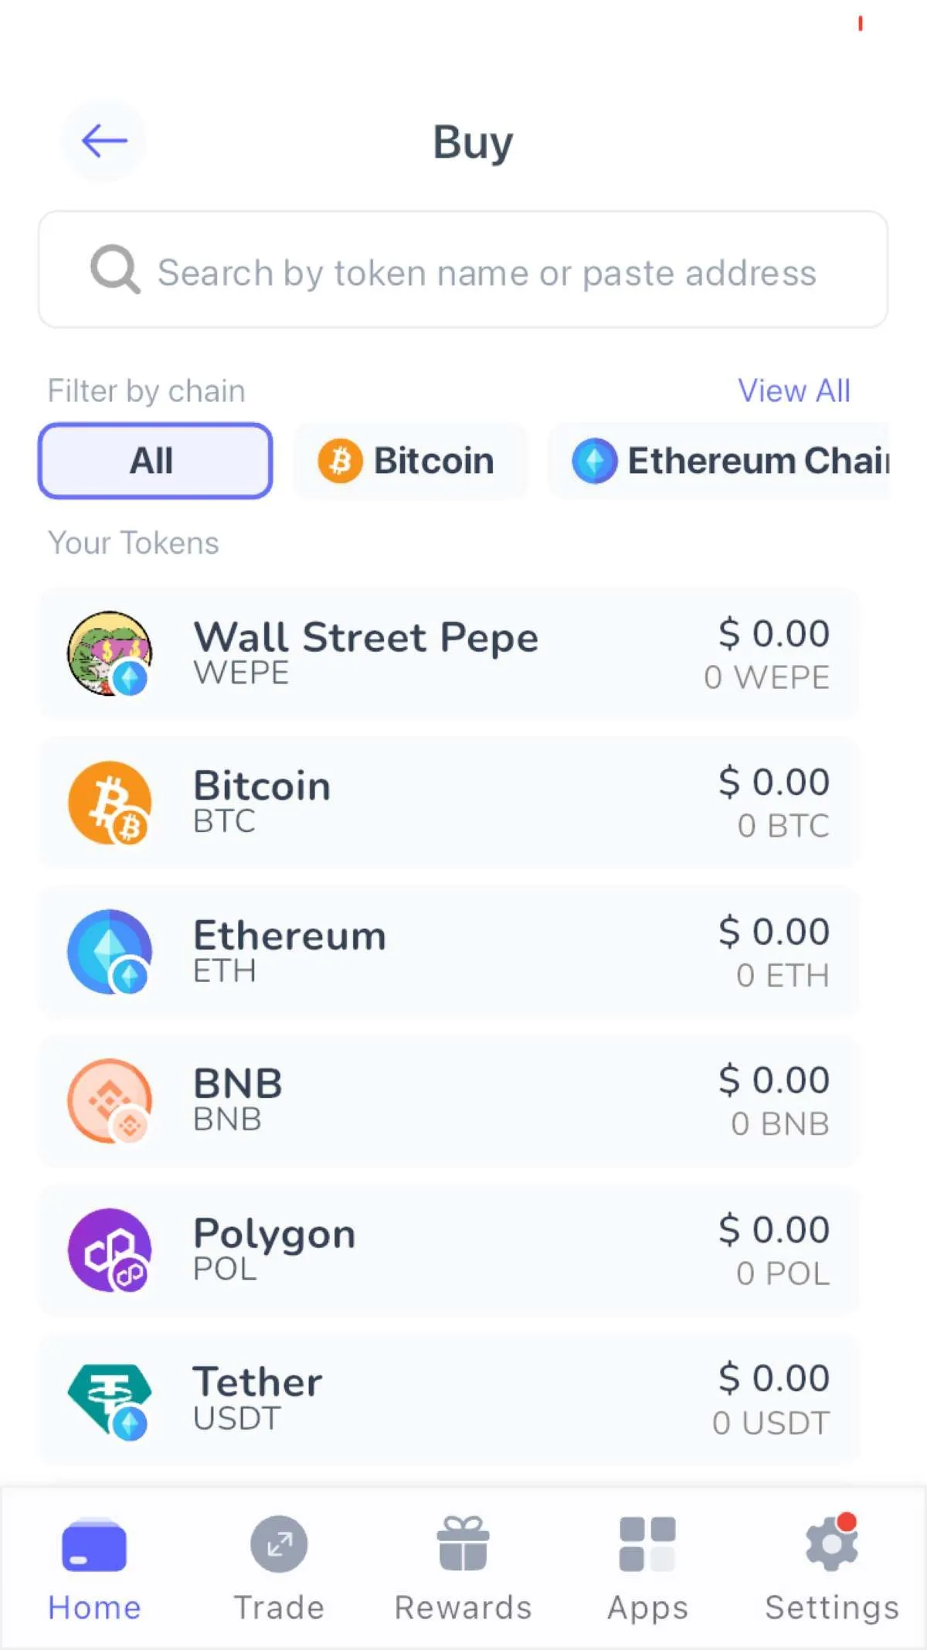The height and width of the screenshot is (1650, 927).
Task: Open the Rewards gift tab
Action: click(463, 1569)
